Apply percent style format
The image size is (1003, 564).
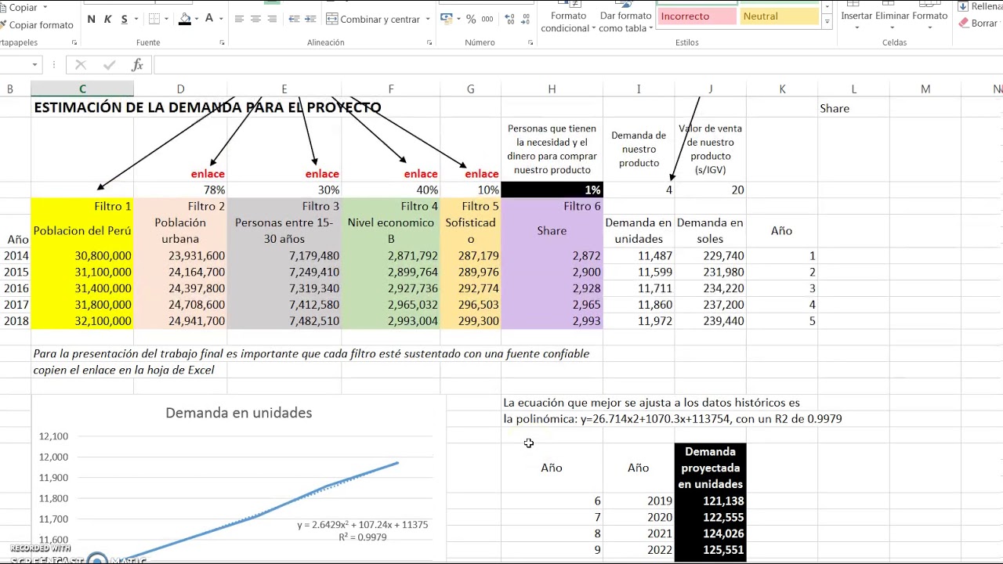point(471,19)
